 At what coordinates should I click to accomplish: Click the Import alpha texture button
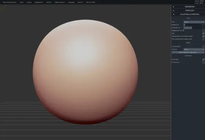point(188,52)
